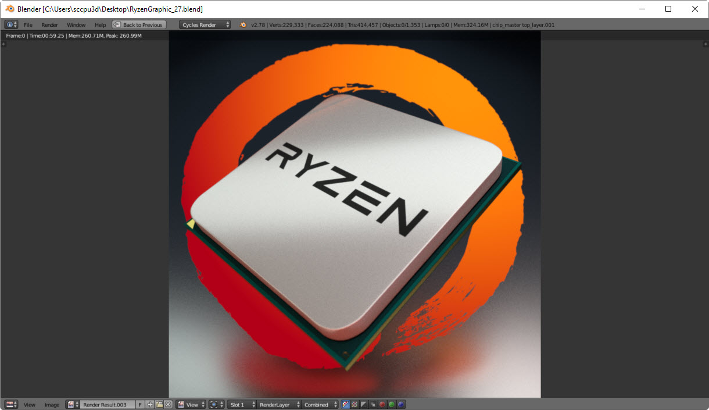The image size is (709, 410).
Task: Open the Cycles Render engine dropdown
Action: tap(205, 24)
